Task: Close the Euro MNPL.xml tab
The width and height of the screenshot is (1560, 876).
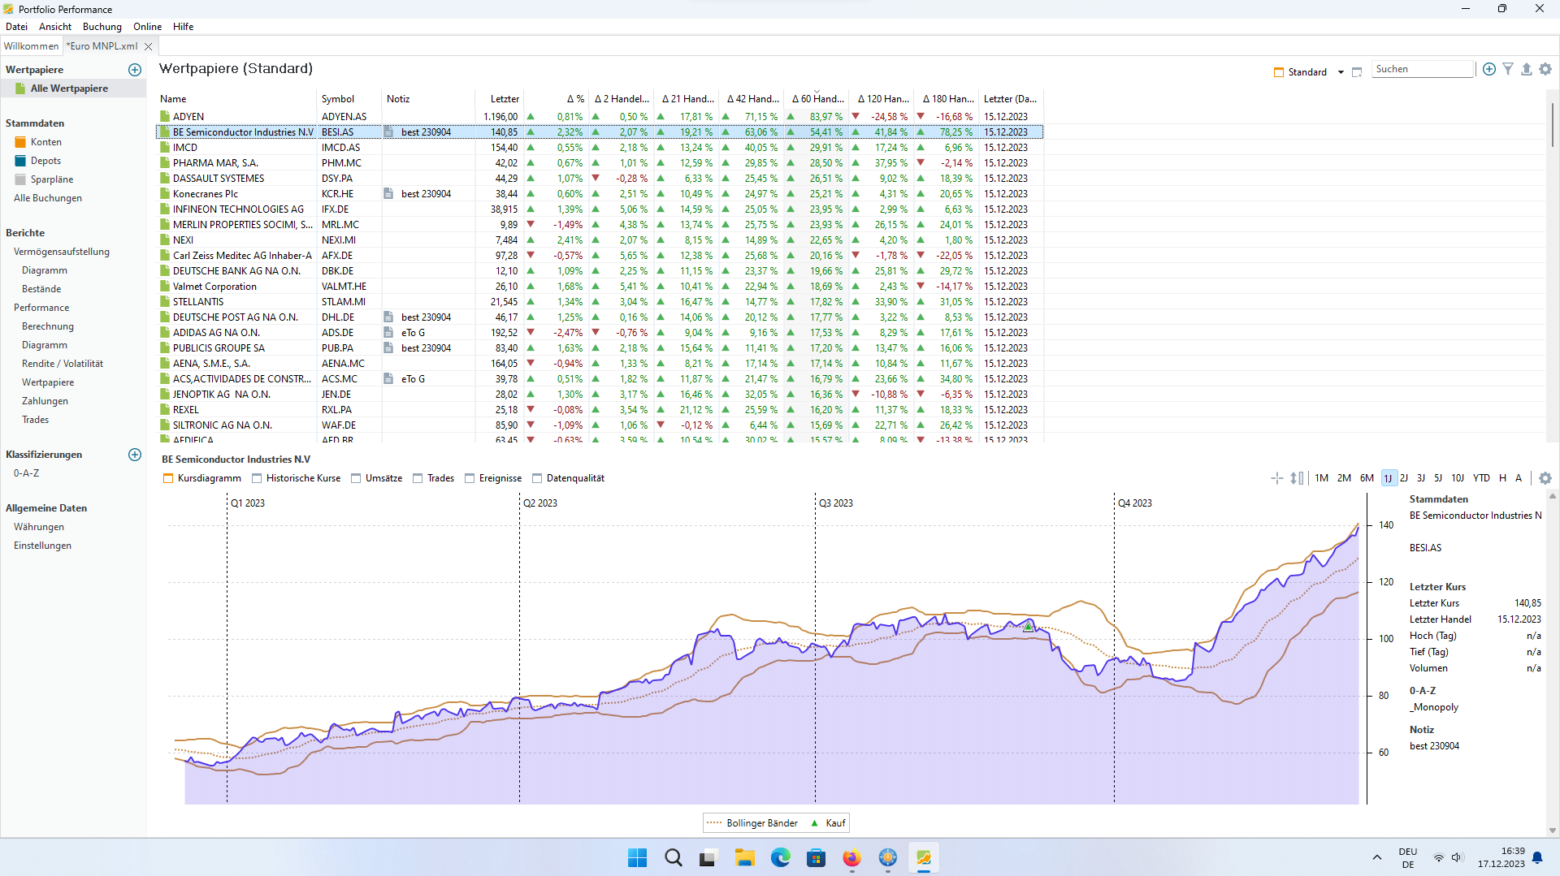Action: (x=149, y=46)
